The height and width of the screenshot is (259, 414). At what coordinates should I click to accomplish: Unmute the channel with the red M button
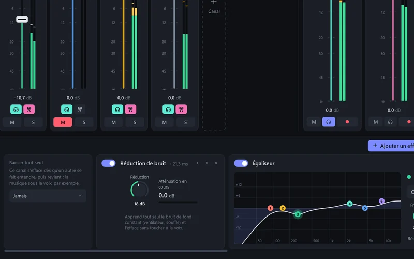(x=63, y=122)
